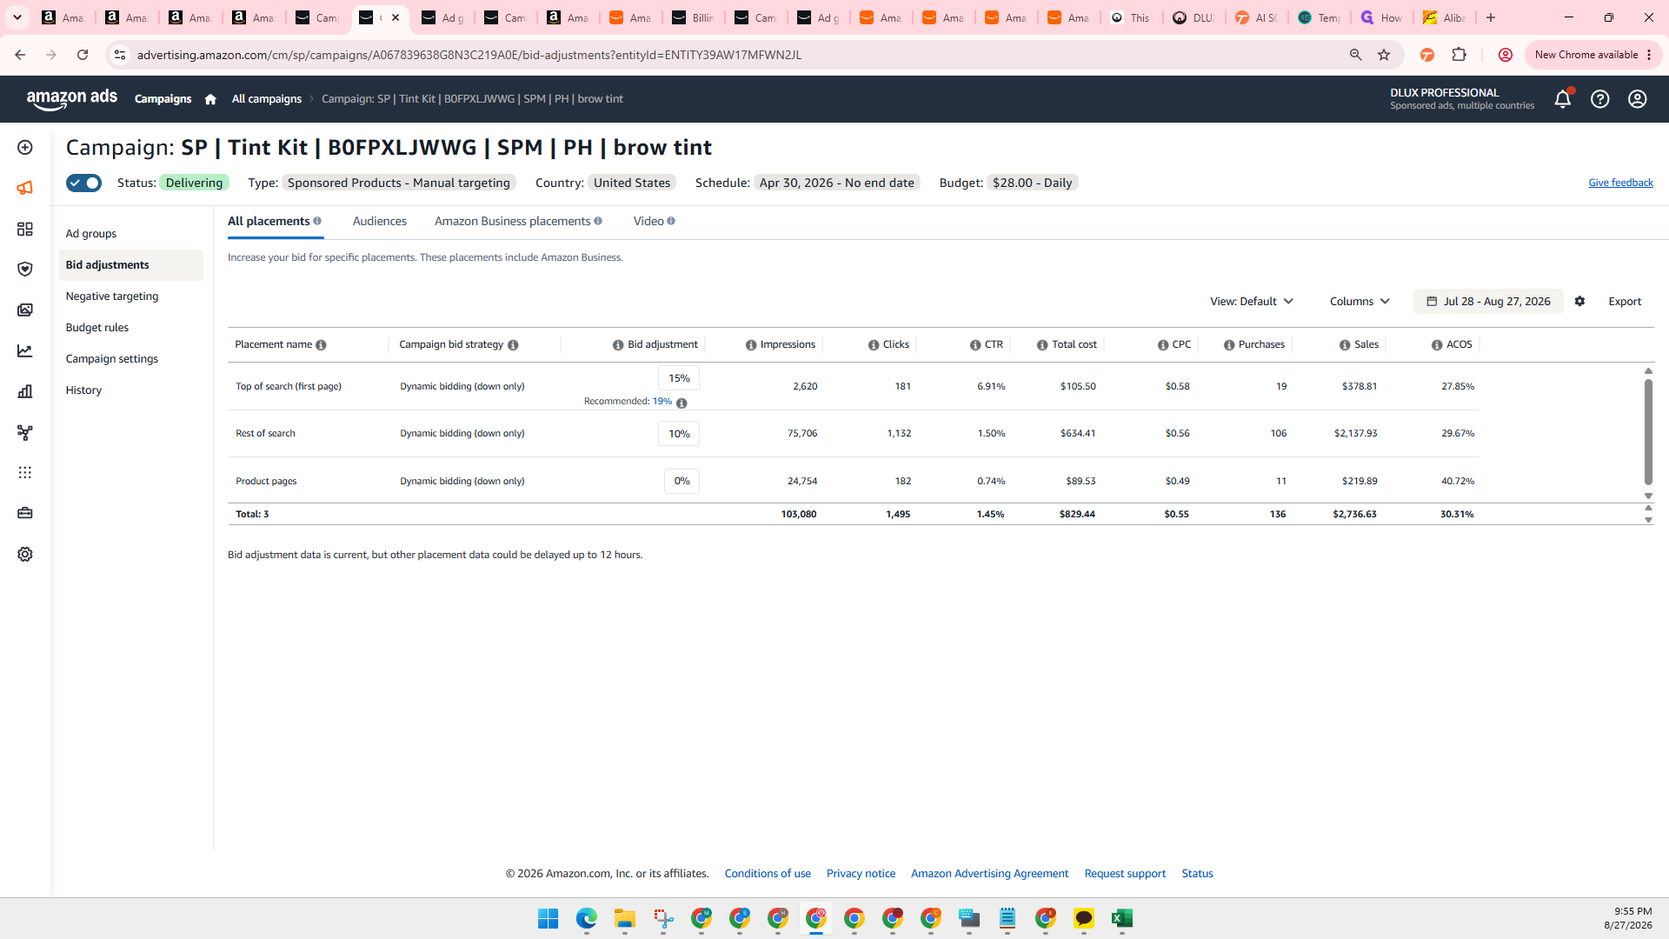1669x939 pixels.
Task: Open the notifications bell
Action: [x=1562, y=99]
